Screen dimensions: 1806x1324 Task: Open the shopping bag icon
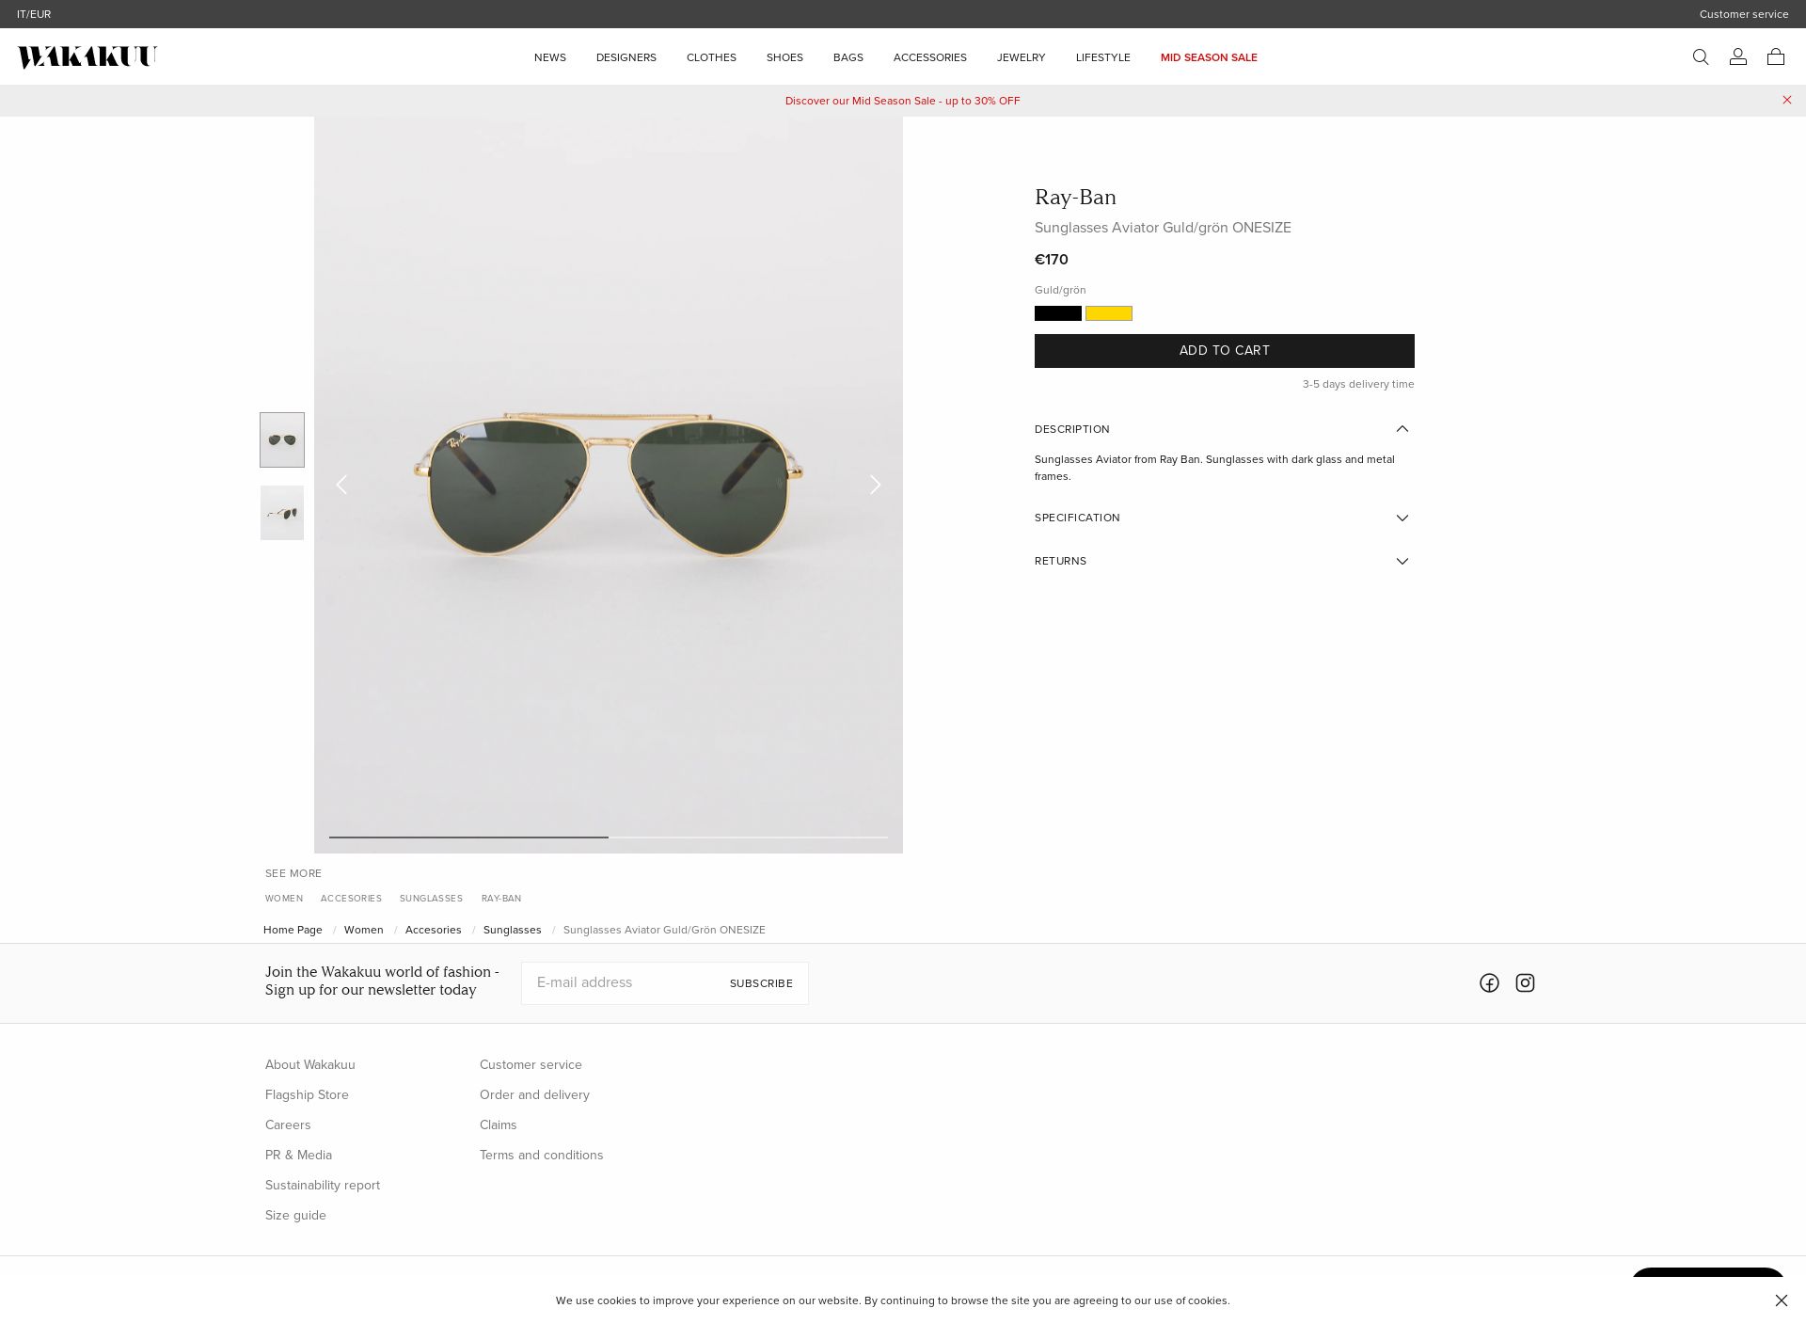tap(1776, 57)
